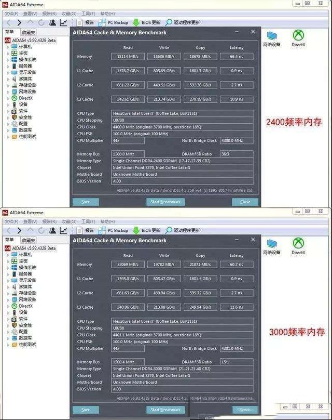Select 安全性 in the lower window tree
This screenshot has width=332, height=420.
22,325
